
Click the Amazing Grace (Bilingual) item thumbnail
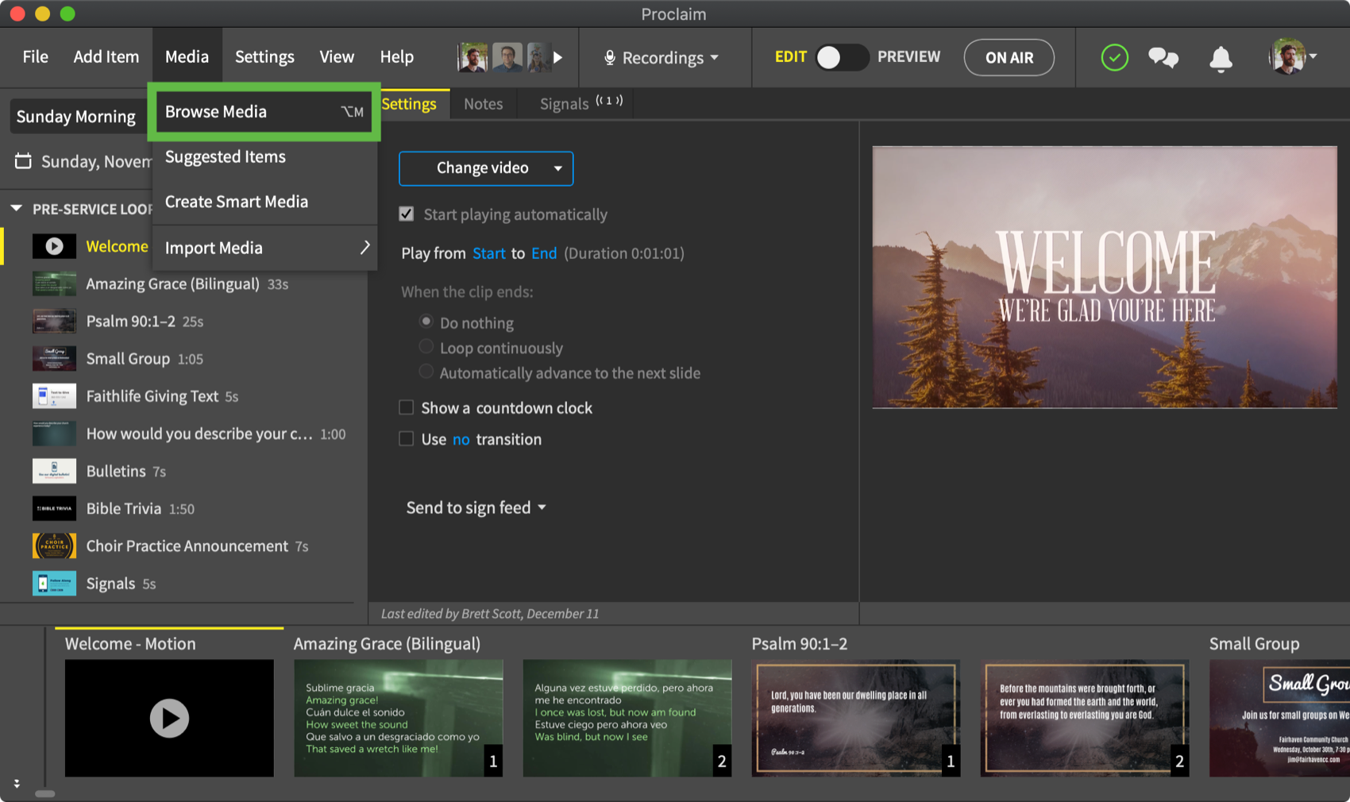[54, 283]
